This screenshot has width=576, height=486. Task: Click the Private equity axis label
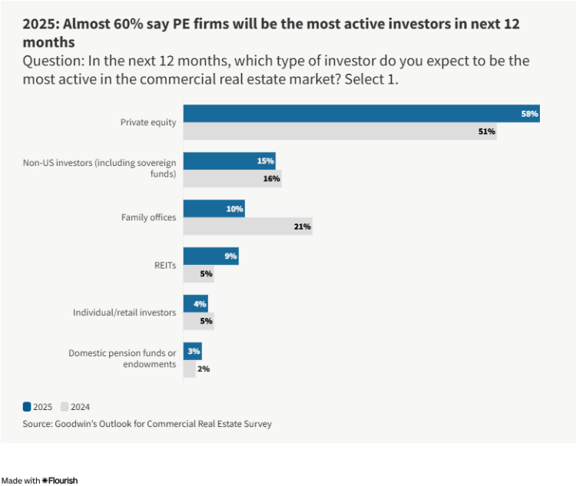tap(148, 122)
